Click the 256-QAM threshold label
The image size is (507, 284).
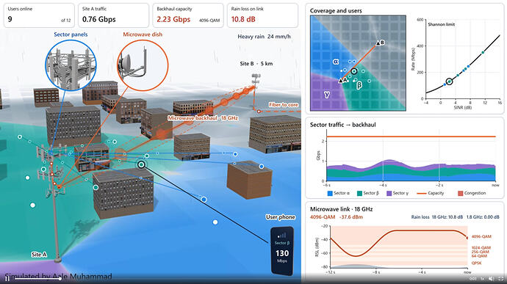pyautogui.click(x=480, y=252)
